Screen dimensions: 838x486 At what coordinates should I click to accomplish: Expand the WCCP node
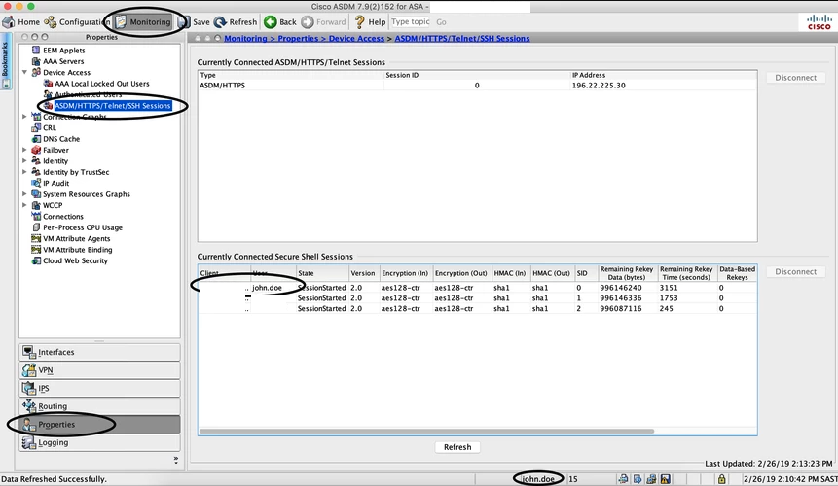(24, 205)
